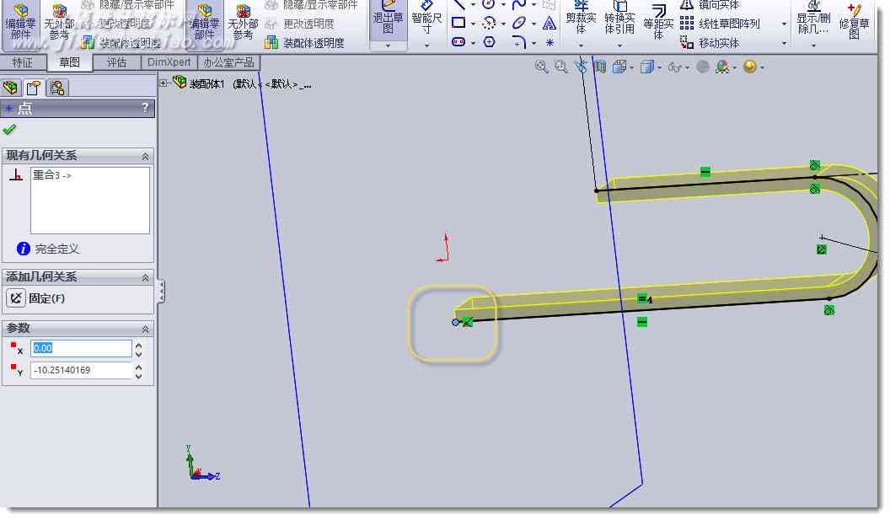Select the 重合3 relation in the list

click(51, 174)
